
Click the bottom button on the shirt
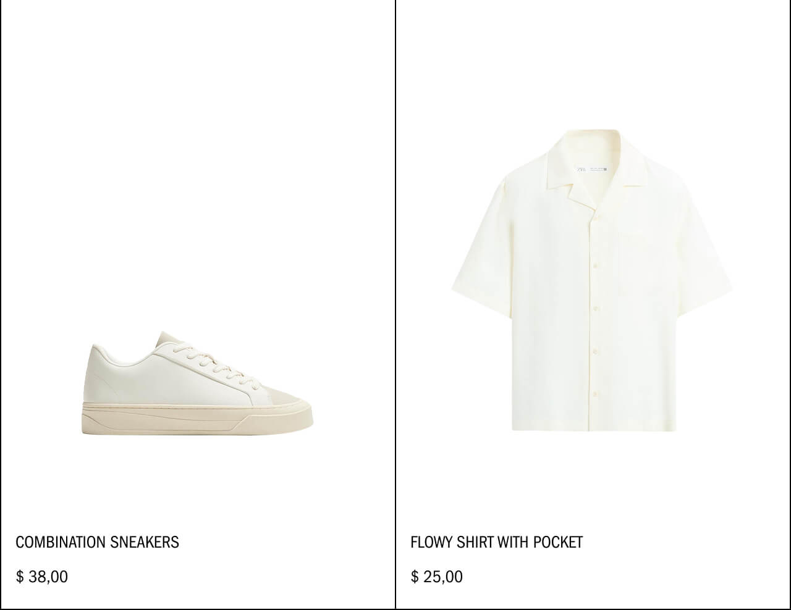click(594, 393)
